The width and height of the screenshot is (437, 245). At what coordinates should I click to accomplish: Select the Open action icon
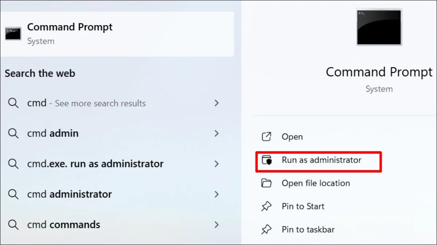point(267,137)
